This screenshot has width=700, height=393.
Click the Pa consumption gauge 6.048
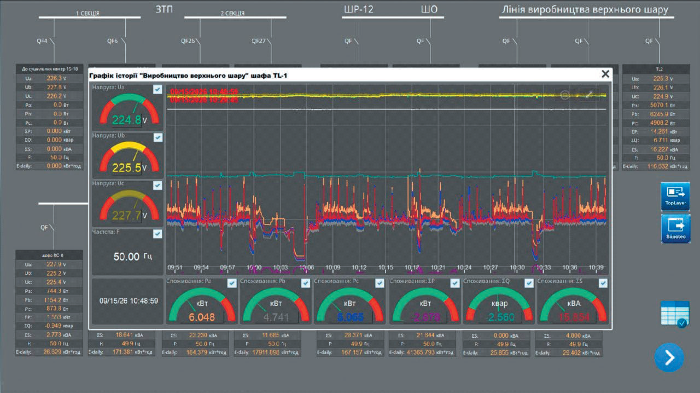[x=202, y=305]
